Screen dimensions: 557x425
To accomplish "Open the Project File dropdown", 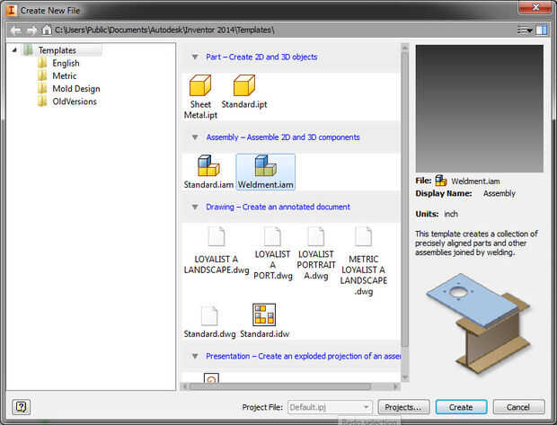I will pos(330,407).
